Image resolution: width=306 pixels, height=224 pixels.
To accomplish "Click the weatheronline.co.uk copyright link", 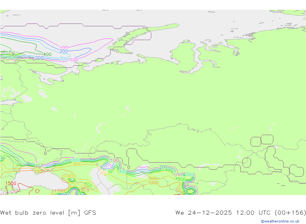I will pos(280,221).
